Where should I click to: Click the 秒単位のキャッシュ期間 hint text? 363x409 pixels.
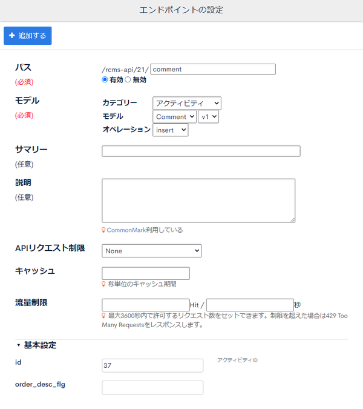tap(142, 284)
